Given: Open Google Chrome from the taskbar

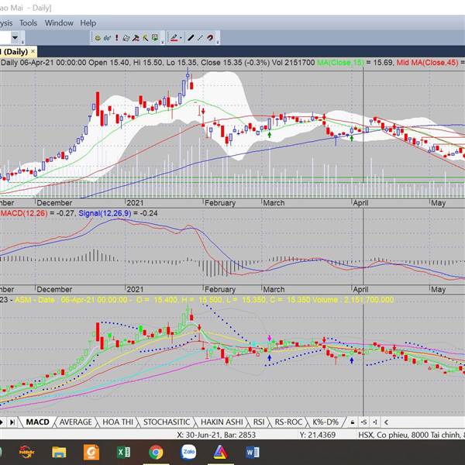Looking at the screenshot, I should tap(156, 453).
